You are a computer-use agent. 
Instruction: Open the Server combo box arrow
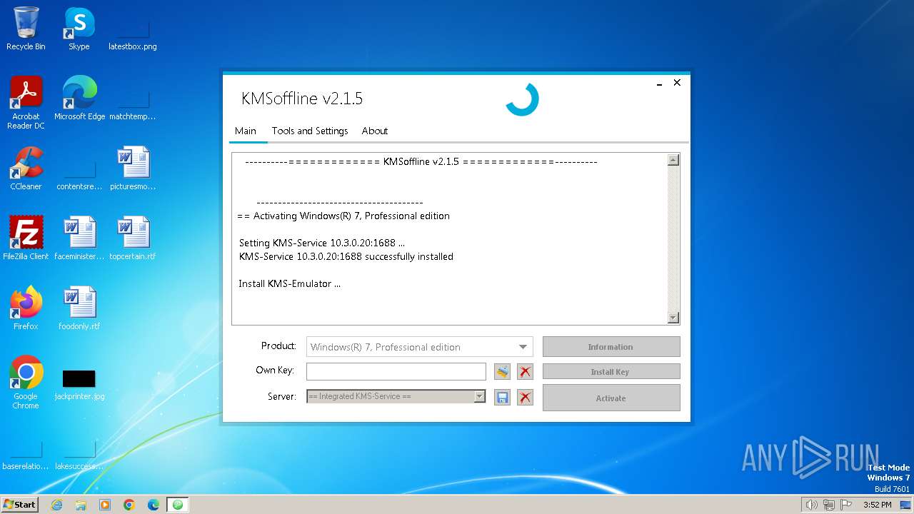(x=479, y=396)
